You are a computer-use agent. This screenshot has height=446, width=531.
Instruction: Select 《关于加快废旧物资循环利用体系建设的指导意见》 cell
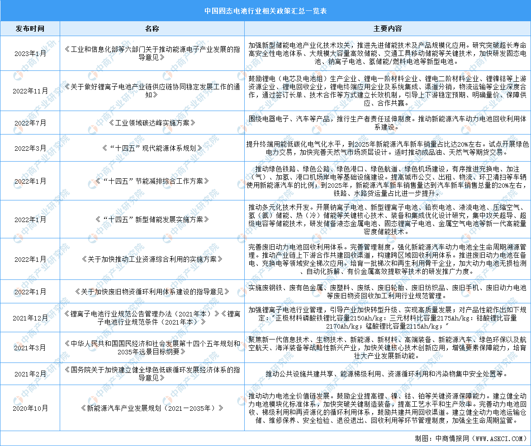152,292
